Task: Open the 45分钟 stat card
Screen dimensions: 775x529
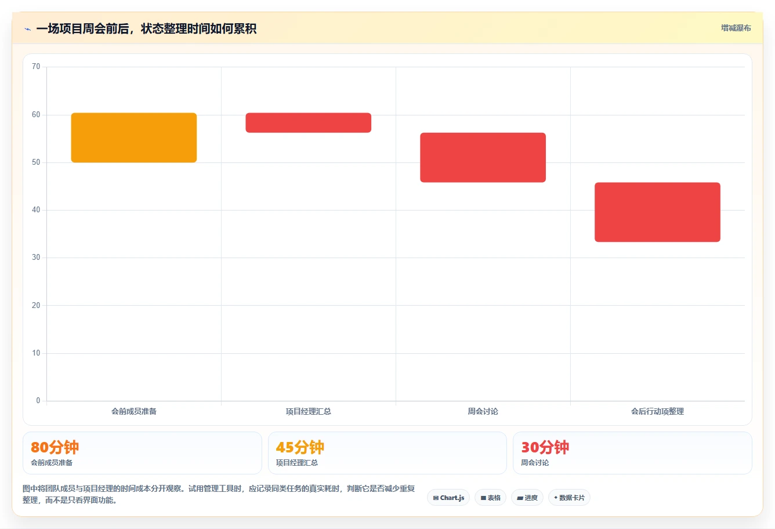Action: [x=387, y=453]
